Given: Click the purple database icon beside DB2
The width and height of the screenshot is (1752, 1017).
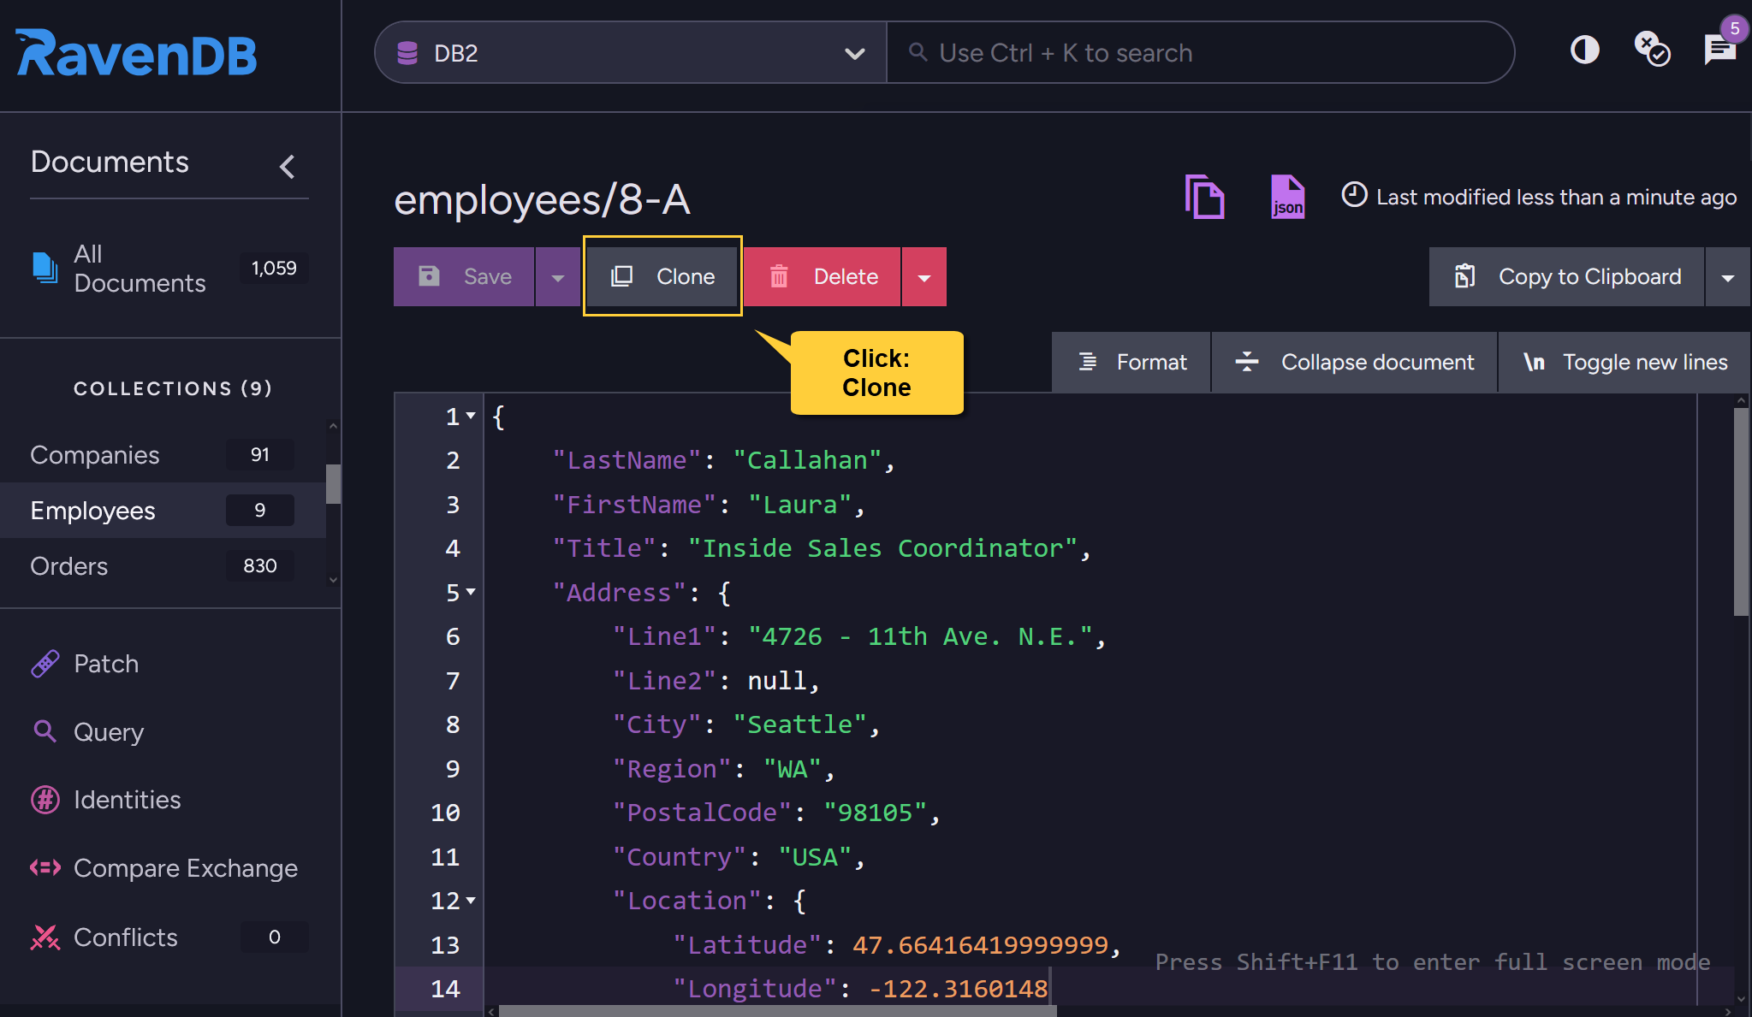Looking at the screenshot, I should 407,53.
